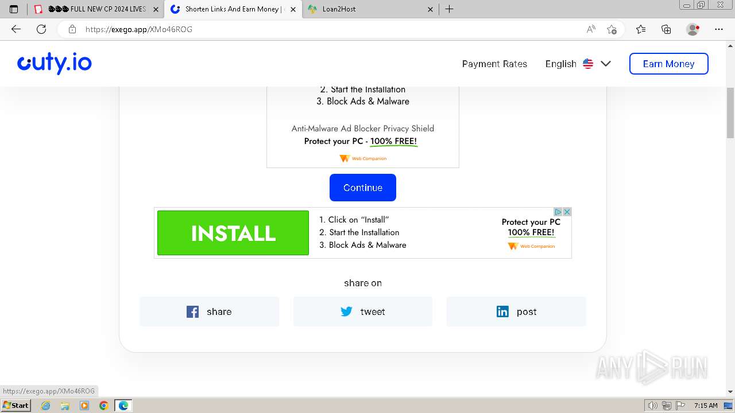Switch to the Loan2Host tab
The height and width of the screenshot is (413, 735).
pyautogui.click(x=370, y=9)
